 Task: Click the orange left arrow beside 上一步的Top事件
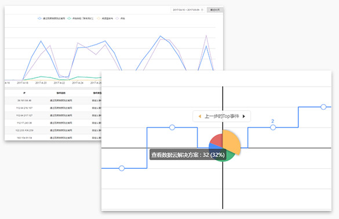point(200,116)
